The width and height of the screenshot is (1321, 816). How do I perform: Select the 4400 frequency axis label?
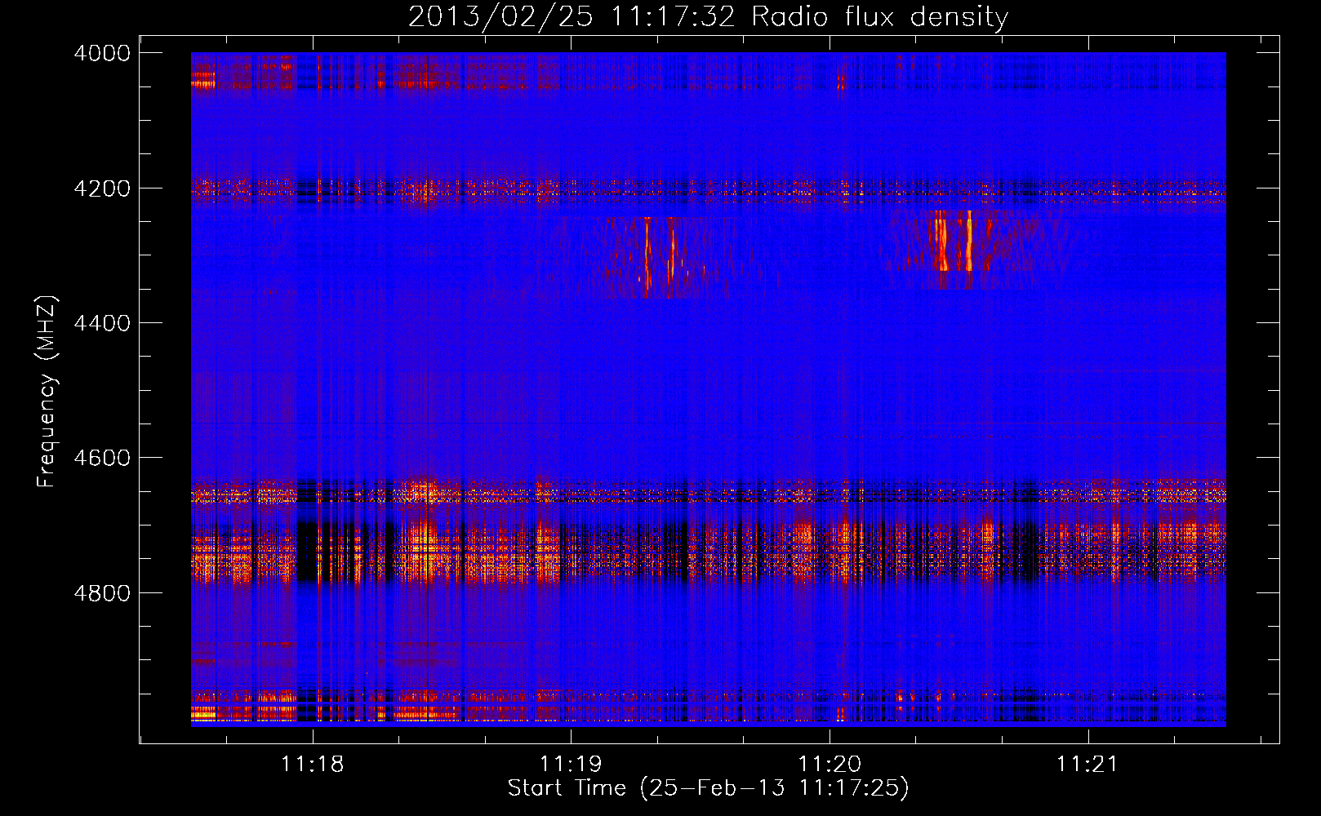pos(102,323)
